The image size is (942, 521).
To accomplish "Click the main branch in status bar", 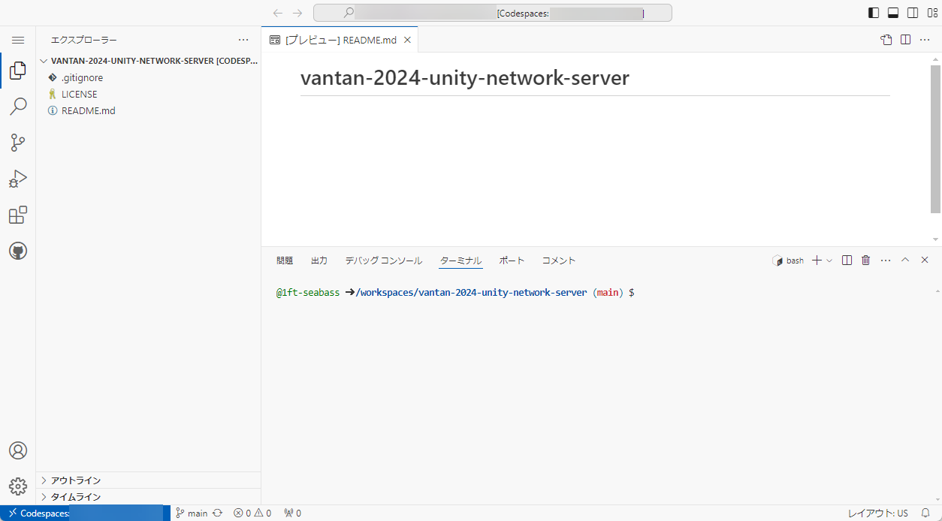I will pos(192,513).
